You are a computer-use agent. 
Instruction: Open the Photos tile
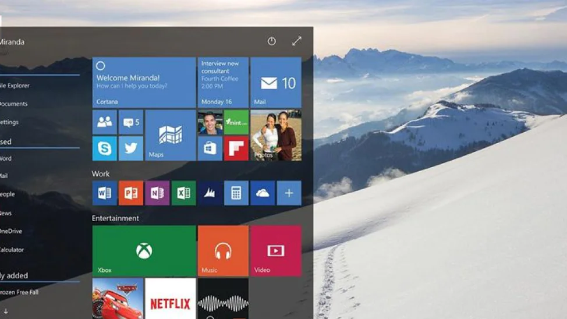pos(276,135)
